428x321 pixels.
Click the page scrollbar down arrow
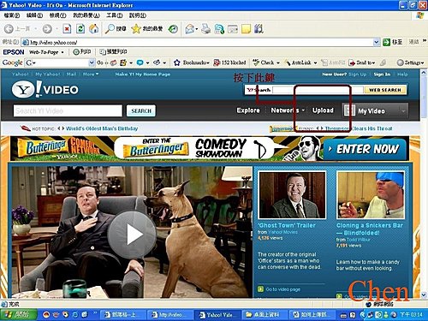424,294
